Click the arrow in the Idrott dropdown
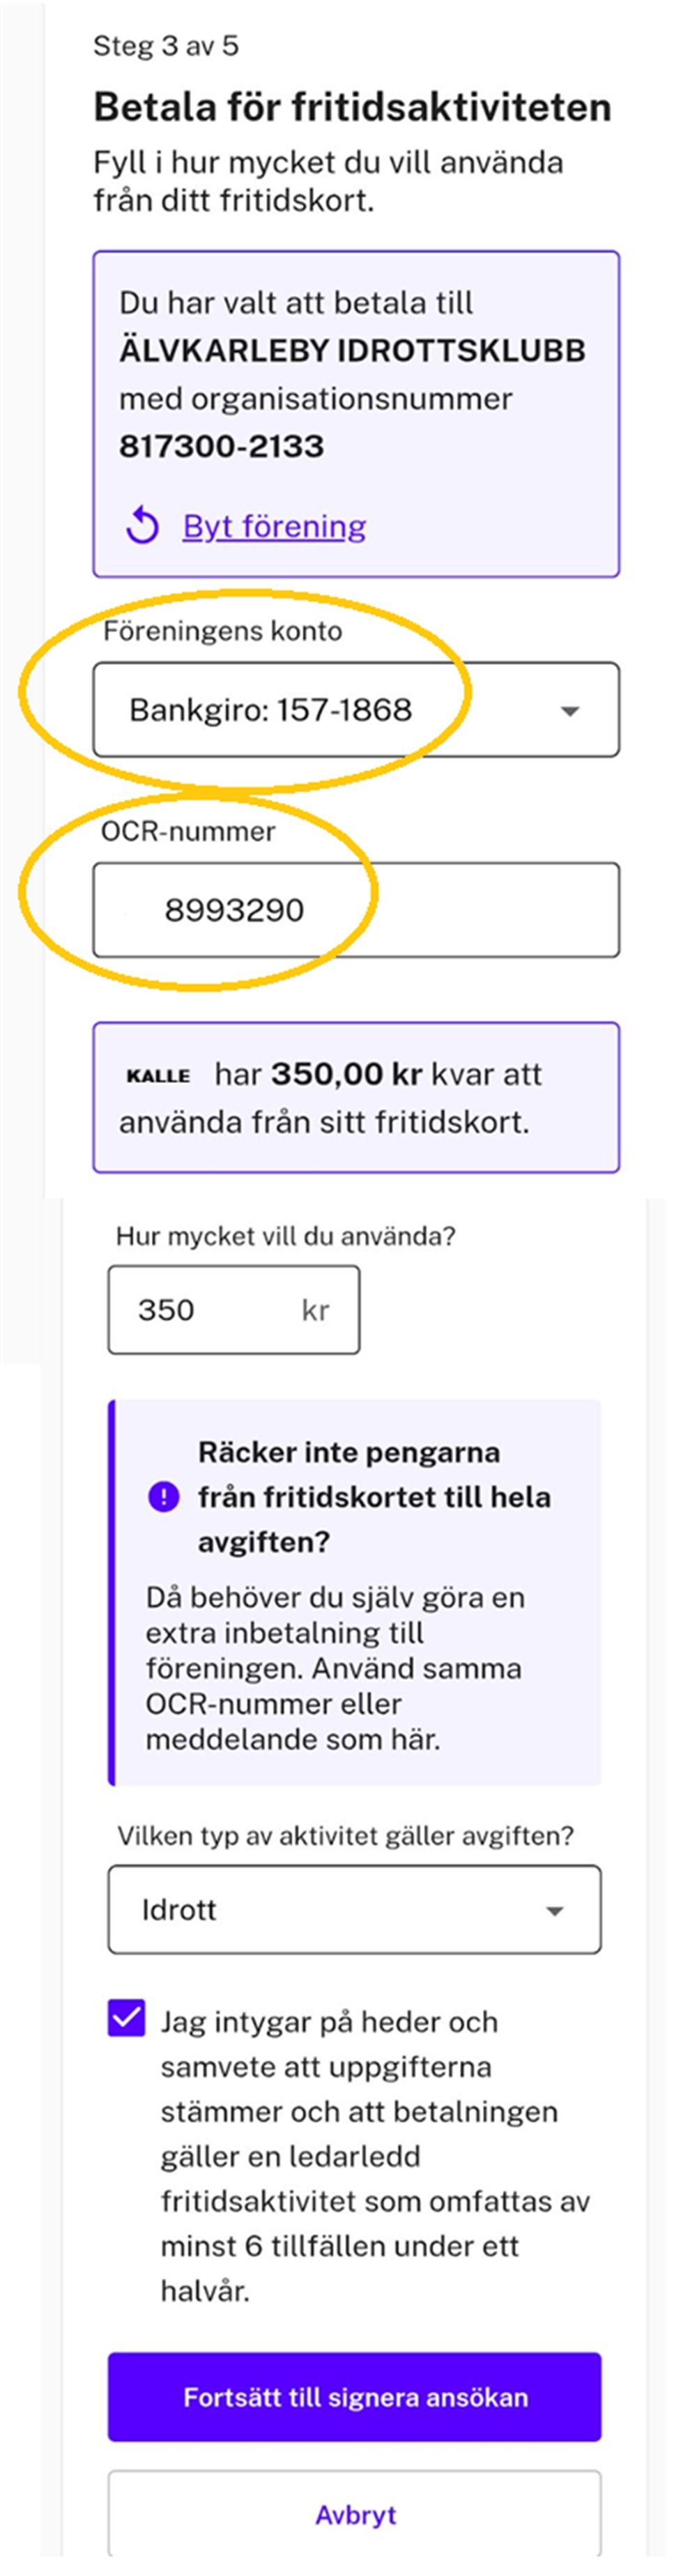The height and width of the screenshot is (2576, 697). [555, 1910]
